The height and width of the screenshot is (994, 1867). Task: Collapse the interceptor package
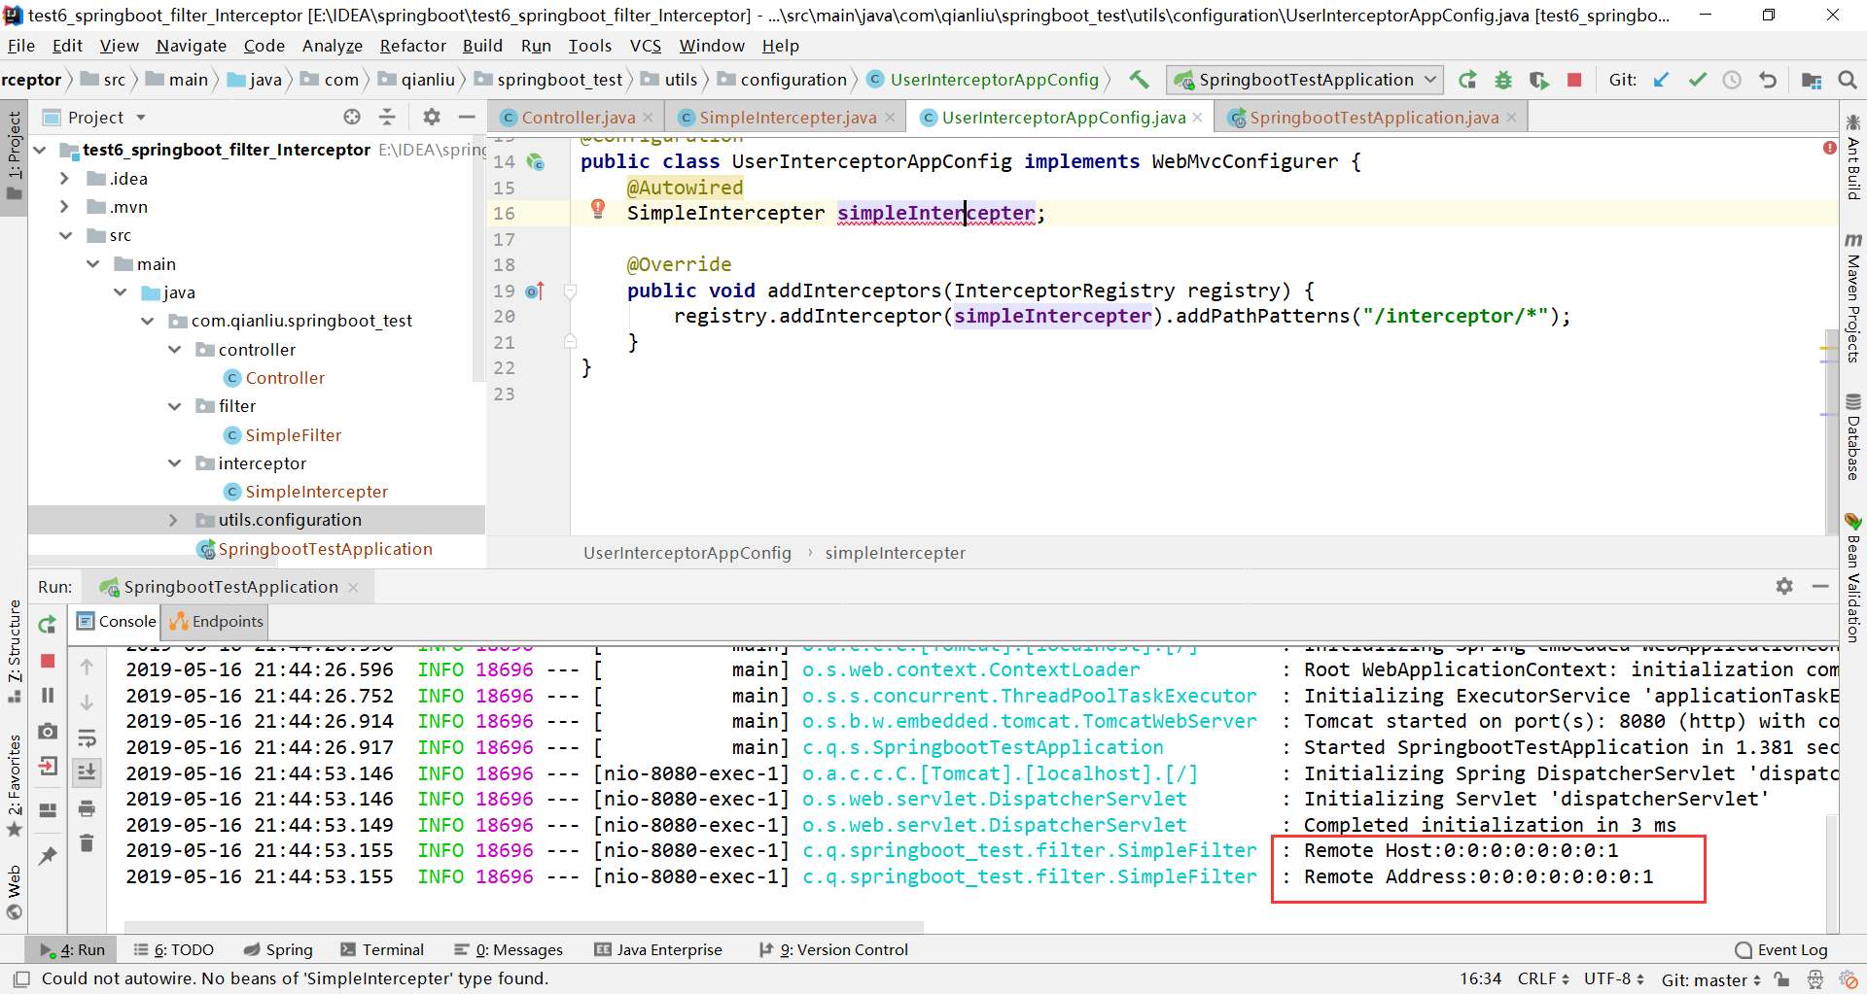(x=174, y=463)
